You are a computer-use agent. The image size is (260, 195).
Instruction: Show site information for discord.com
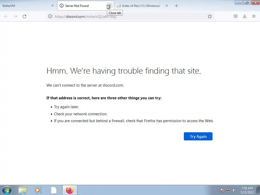coord(50,16)
